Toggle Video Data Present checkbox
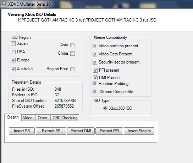The height and width of the screenshot is (163, 193). 95,54
